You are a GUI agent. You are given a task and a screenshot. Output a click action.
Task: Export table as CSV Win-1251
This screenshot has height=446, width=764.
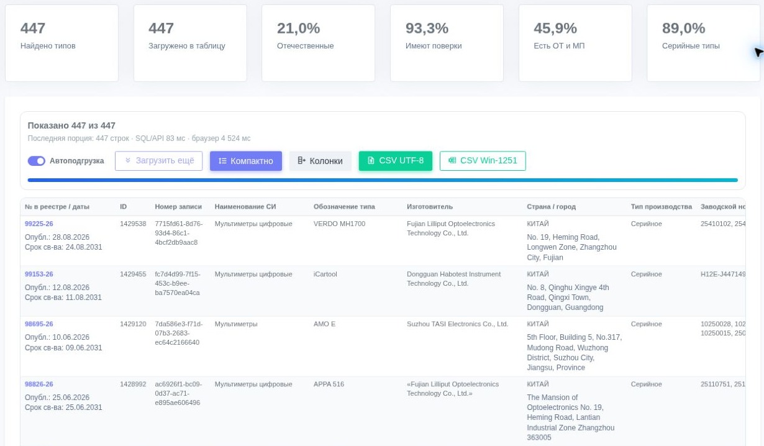pyautogui.click(x=483, y=161)
